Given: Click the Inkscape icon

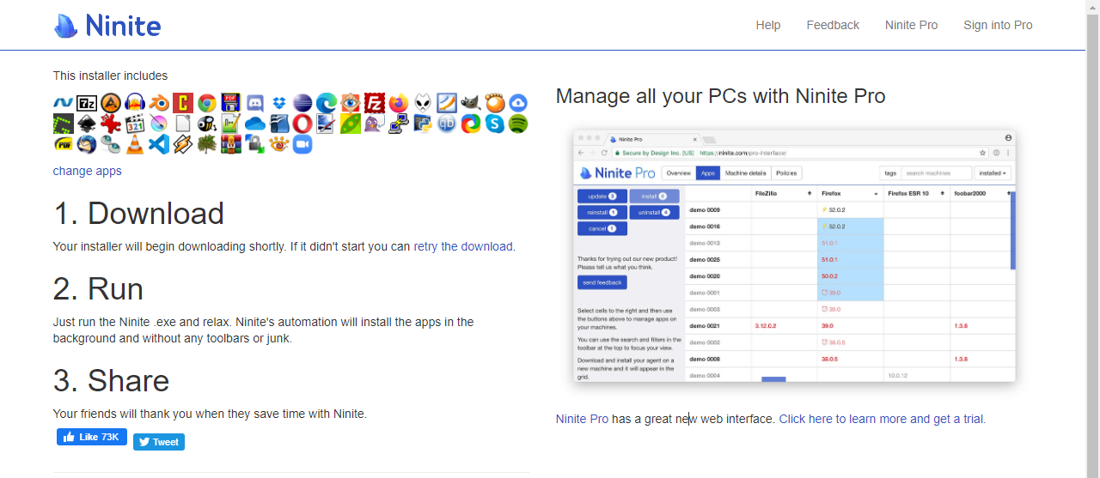Looking at the screenshot, I should [x=88, y=124].
